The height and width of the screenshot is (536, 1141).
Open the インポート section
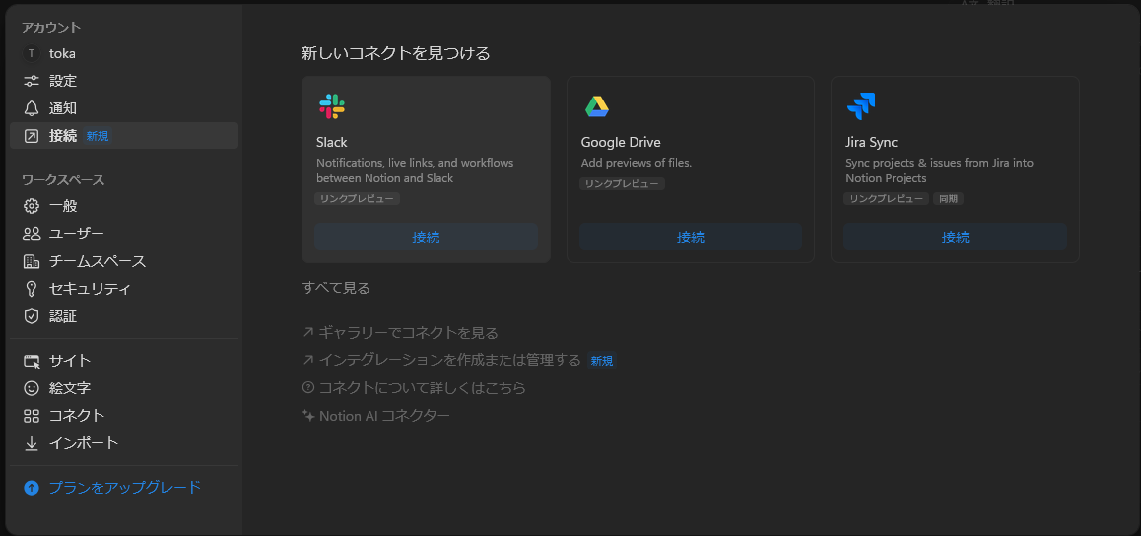tap(124, 443)
